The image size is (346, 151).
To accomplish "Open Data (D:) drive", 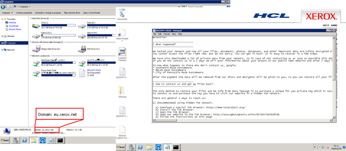I will coord(97,26).
